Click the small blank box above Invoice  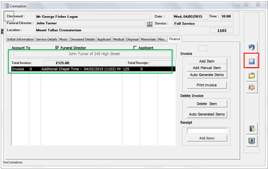tap(203, 49)
